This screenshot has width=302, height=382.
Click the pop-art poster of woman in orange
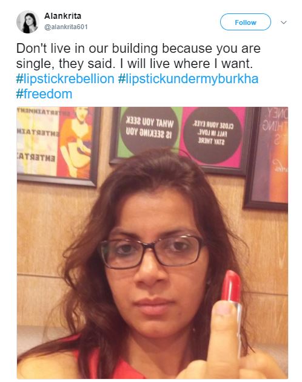(x=58, y=145)
